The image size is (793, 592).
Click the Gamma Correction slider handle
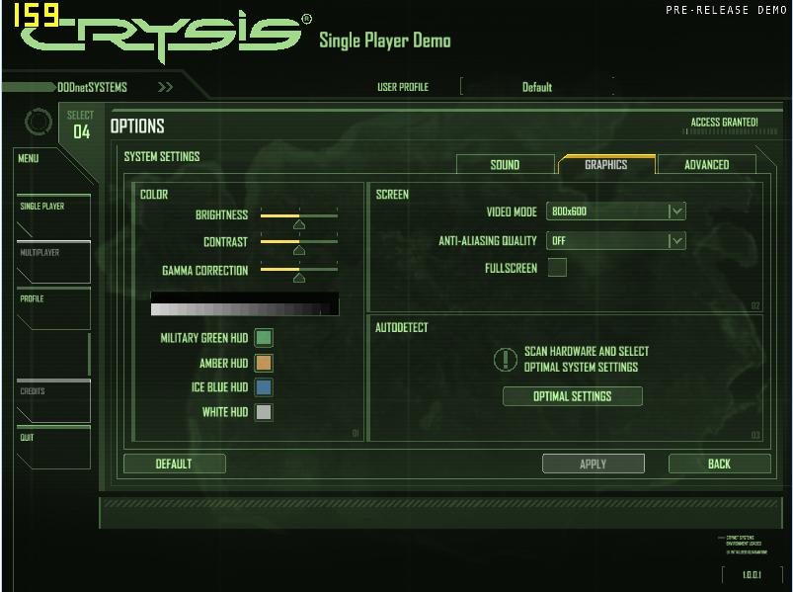coord(299,278)
